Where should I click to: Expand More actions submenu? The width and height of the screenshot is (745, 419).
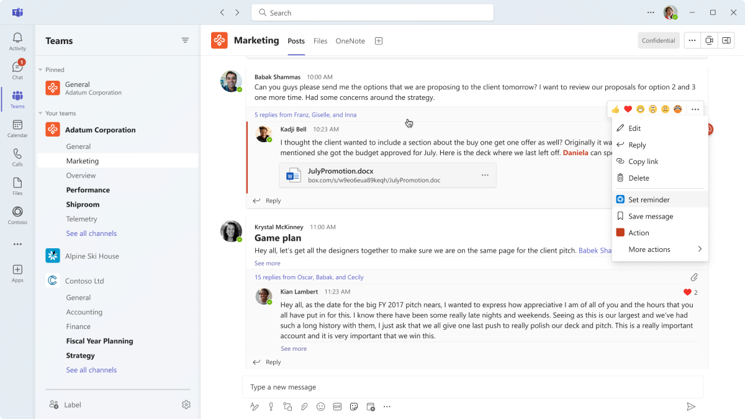(659, 250)
